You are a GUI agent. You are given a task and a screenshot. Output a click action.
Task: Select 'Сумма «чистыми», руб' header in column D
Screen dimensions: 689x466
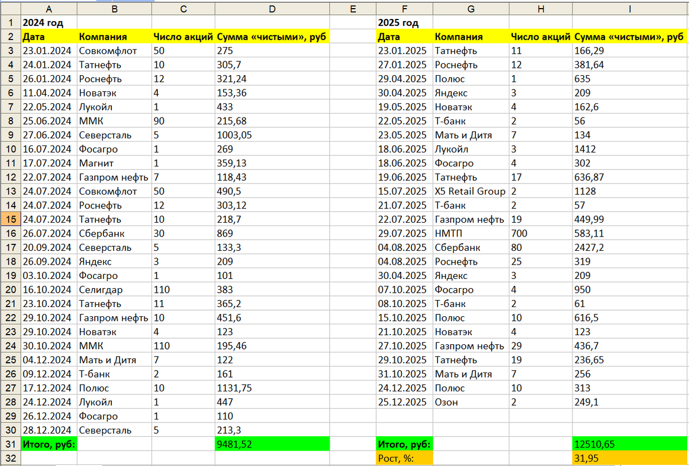pyautogui.click(x=272, y=37)
